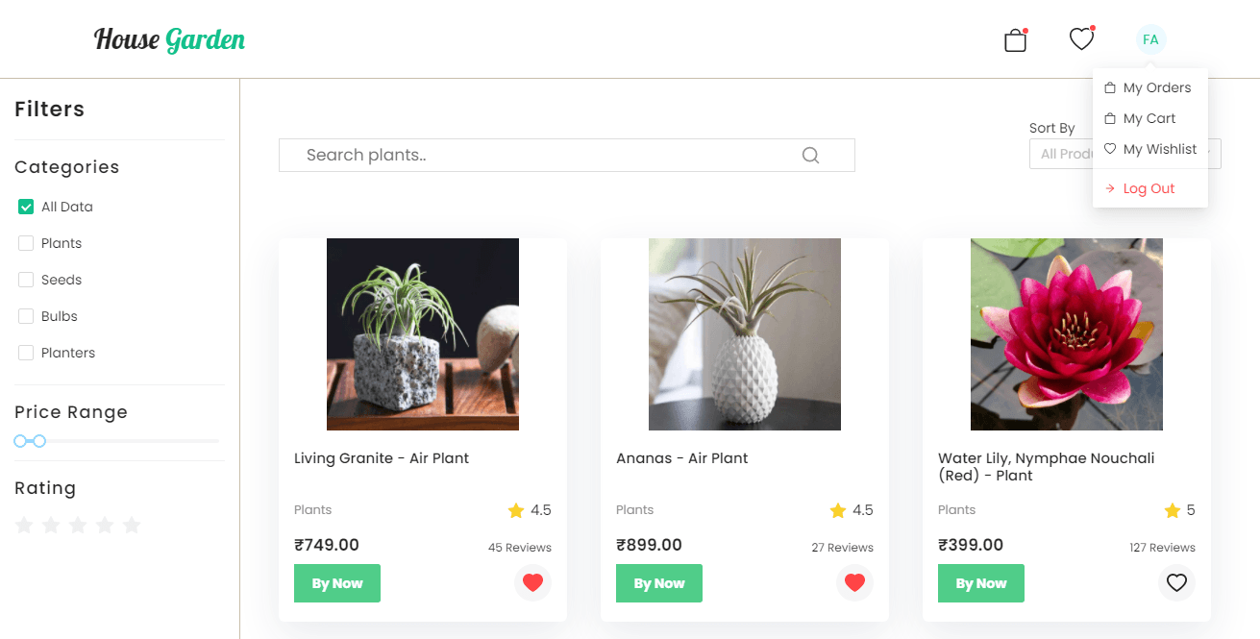The image size is (1260, 639).
Task: Open the wishlist heart in header
Action: [1082, 39]
